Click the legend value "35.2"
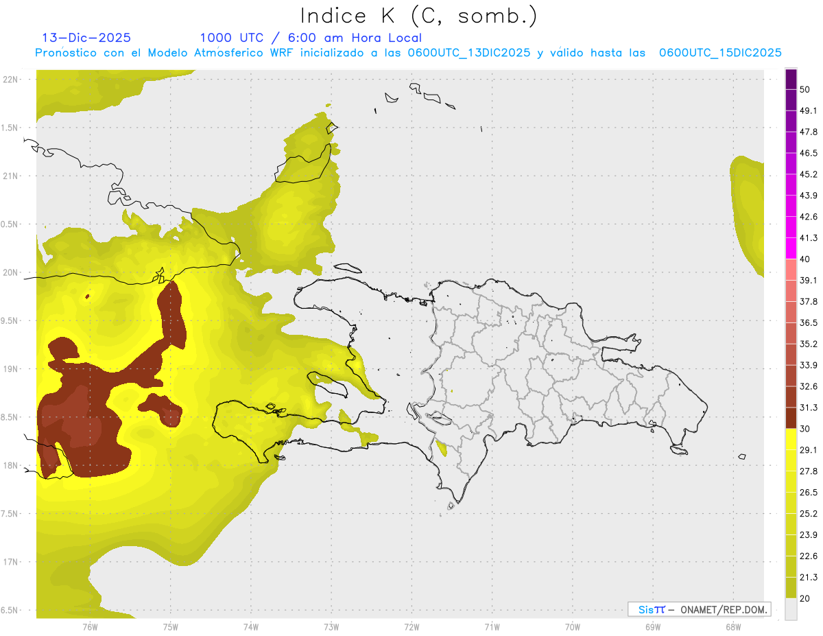823x636 pixels. (x=809, y=344)
